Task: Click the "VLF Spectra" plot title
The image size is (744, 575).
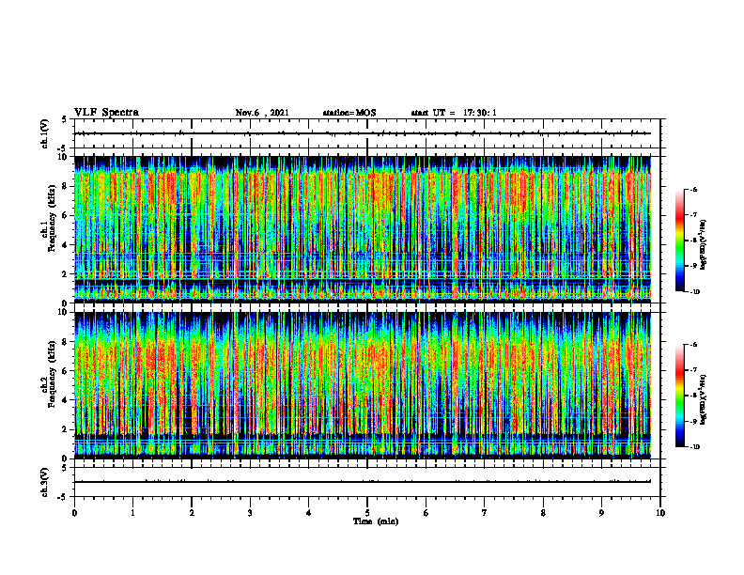Action: 106,113
